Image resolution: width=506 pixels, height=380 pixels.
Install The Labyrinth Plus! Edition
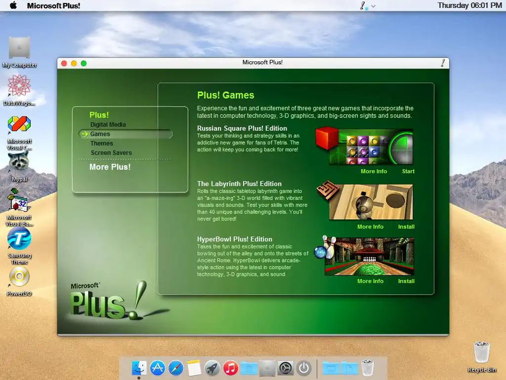click(406, 227)
